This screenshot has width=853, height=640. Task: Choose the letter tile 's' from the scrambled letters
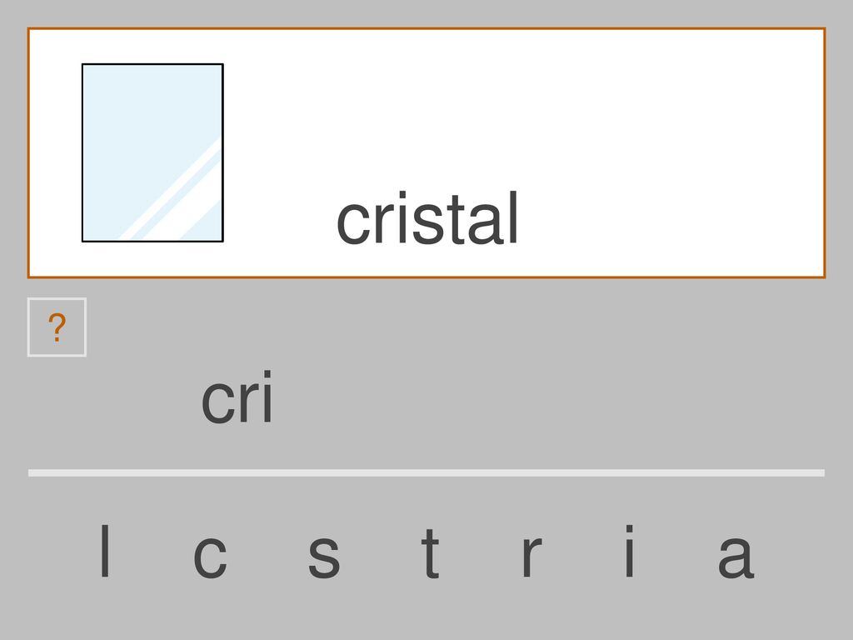(x=324, y=556)
